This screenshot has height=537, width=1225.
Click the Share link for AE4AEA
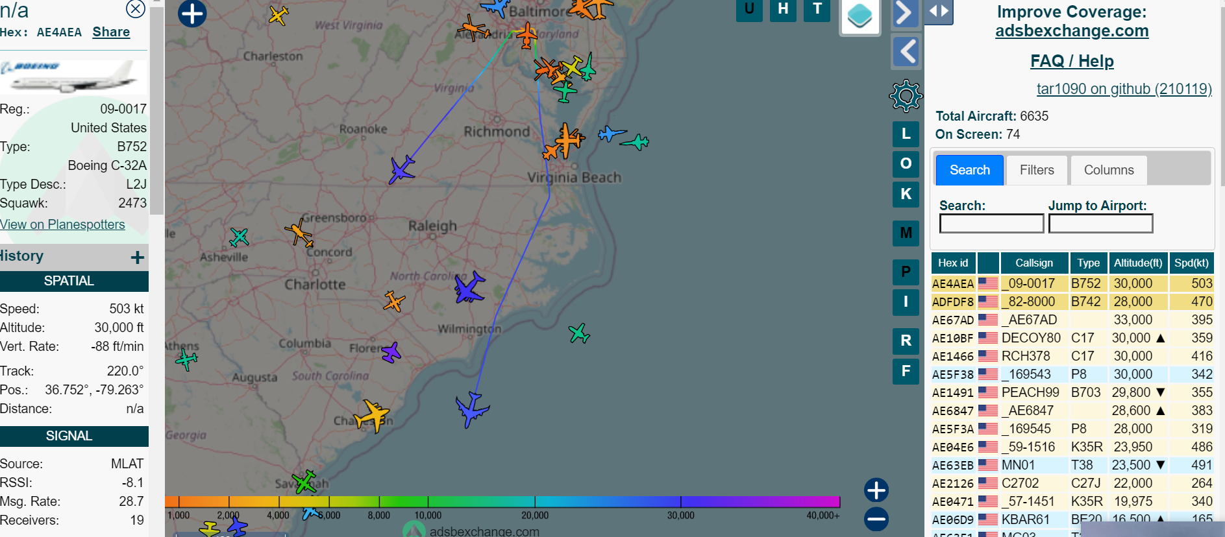tap(111, 32)
